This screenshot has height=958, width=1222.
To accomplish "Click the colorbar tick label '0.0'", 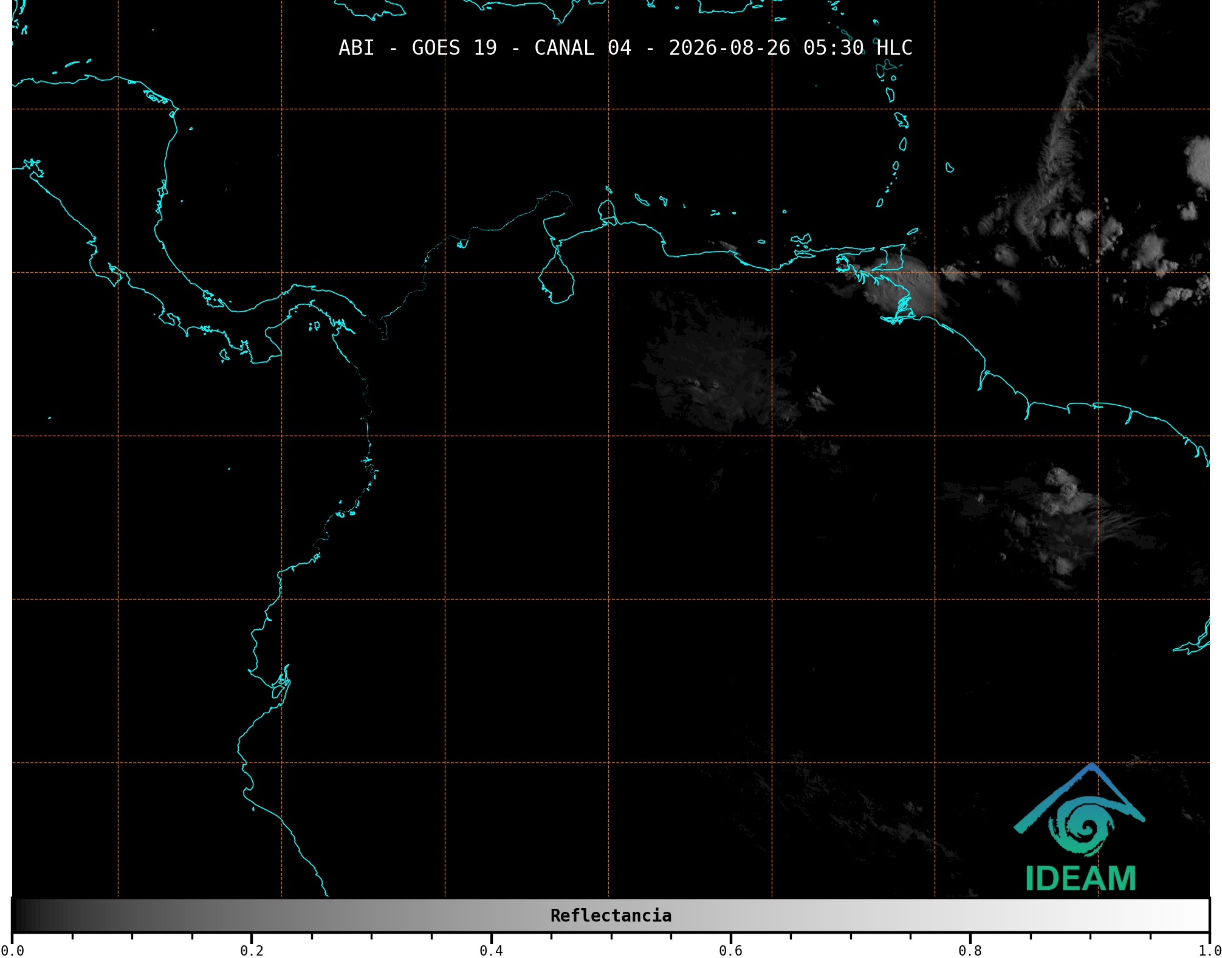I will tap(13, 950).
